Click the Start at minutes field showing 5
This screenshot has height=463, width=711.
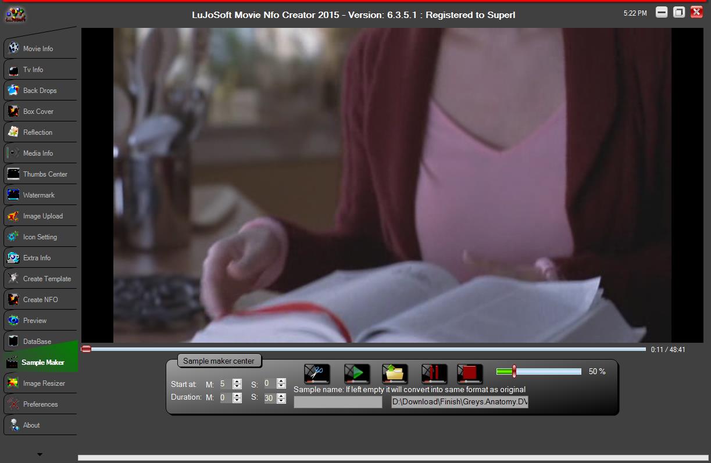(x=226, y=384)
